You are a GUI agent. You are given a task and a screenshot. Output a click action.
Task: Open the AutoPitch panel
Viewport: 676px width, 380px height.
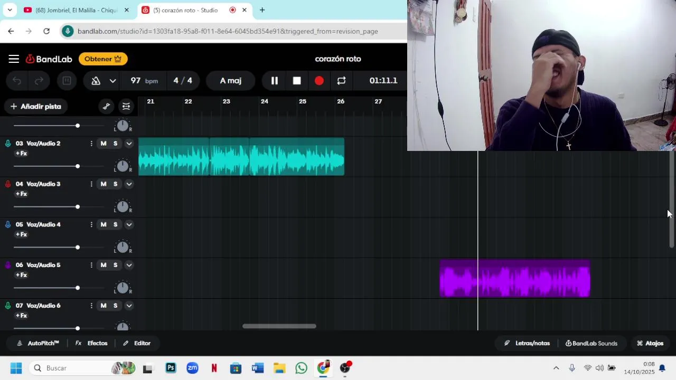point(38,343)
